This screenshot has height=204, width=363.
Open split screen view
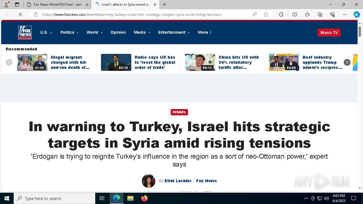(295, 14)
